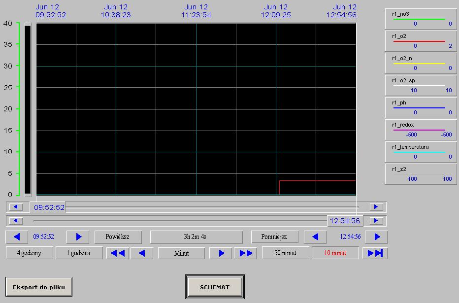Click Jun 12 10:38:23 time axis label
This screenshot has width=459, height=303.
116,11
